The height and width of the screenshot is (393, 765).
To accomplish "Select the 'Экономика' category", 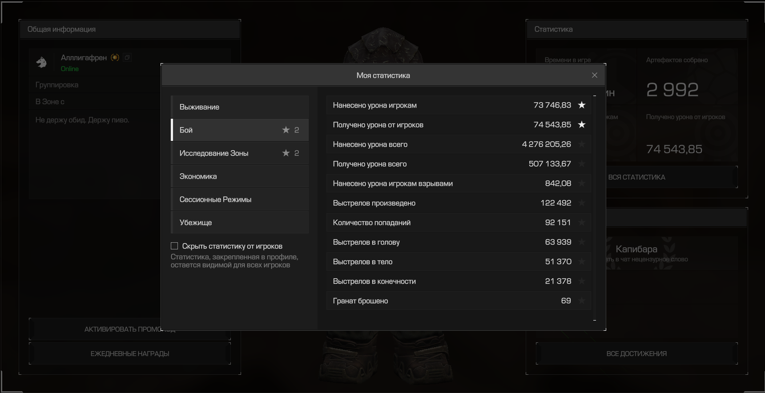I will (239, 176).
